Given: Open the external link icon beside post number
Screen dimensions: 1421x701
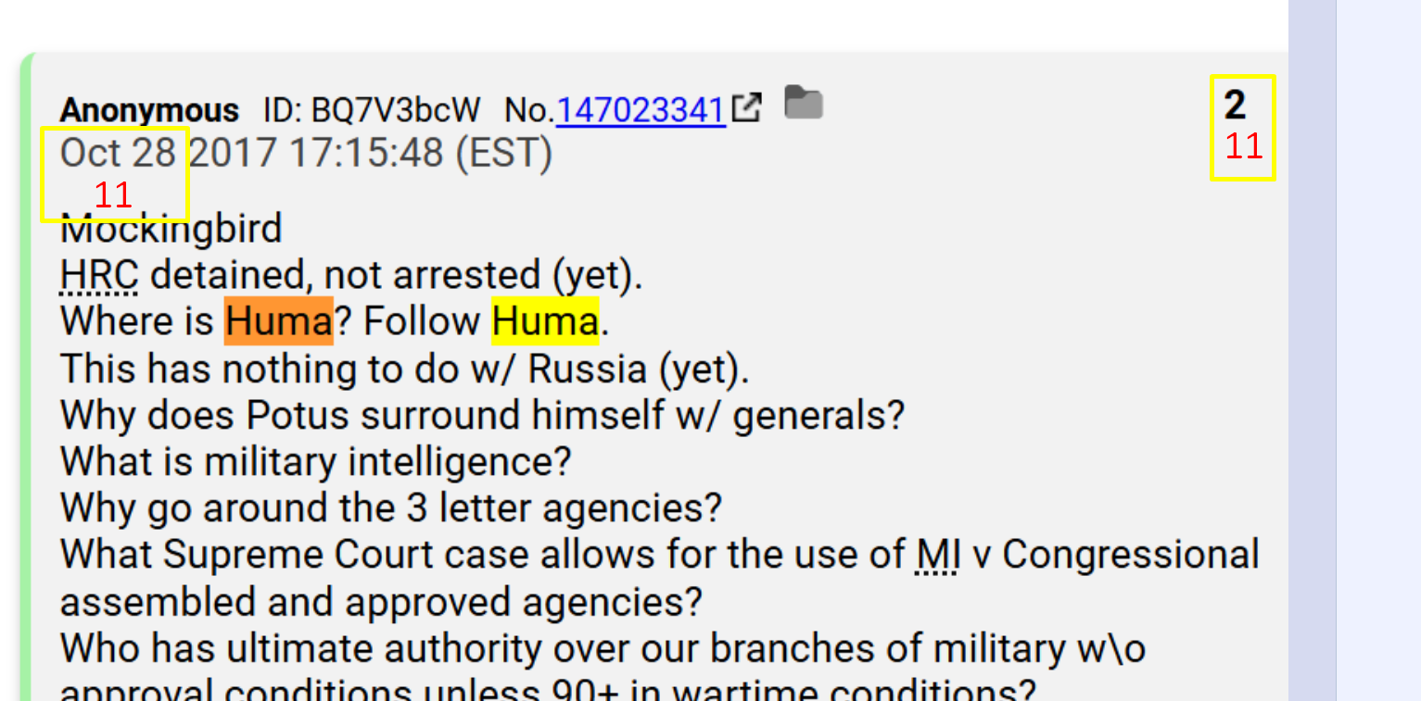Looking at the screenshot, I should (747, 108).
